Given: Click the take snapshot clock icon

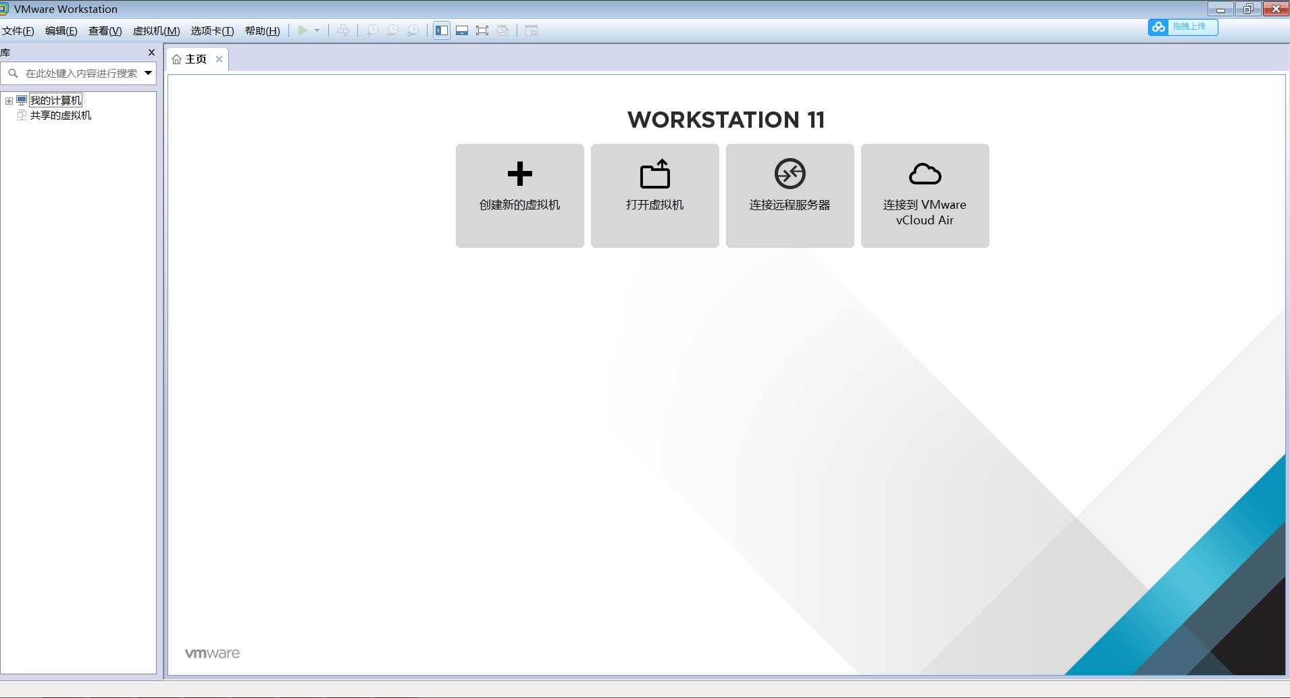Looking at the screenshot, I should pyautogui.click(x=372, y=30).
